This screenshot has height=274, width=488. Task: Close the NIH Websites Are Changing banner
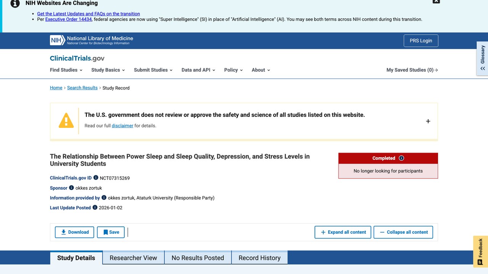[x=436, y=1]
